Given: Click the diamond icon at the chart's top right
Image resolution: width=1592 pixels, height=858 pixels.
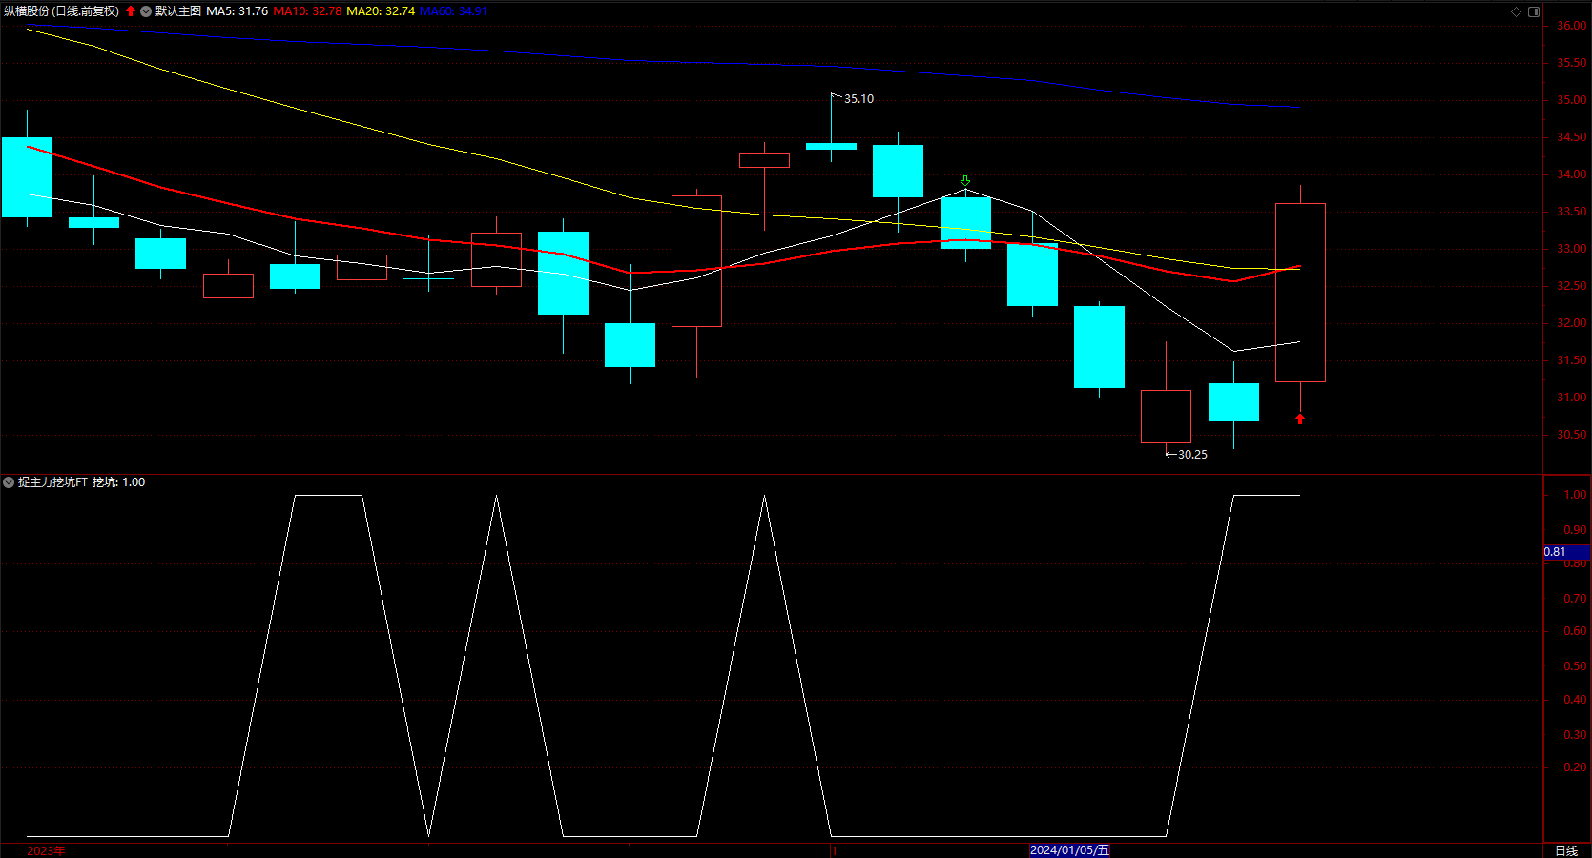Looking at the screenshot, I should pos(1517,11).
